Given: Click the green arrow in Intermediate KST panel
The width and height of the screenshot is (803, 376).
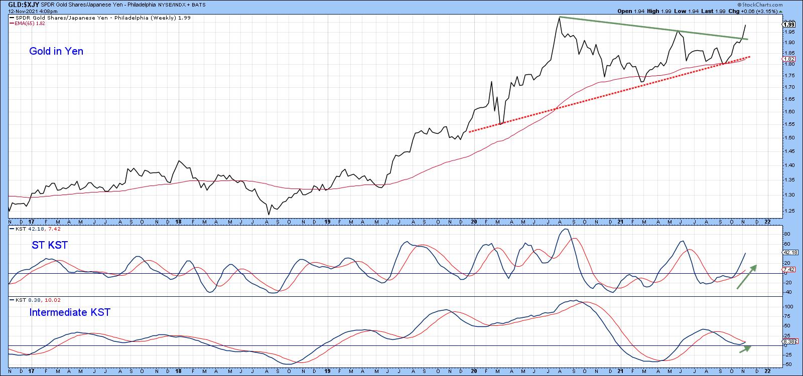Looking at the screenshot, I should coord(745,348).
